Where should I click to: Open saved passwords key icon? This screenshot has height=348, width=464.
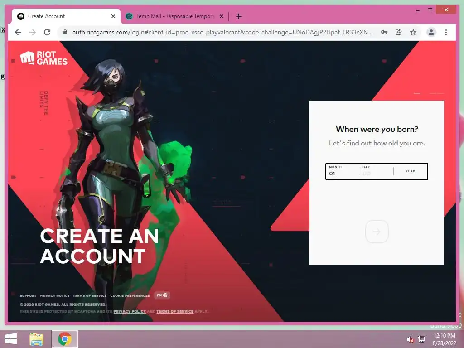[x=384, y=32]
